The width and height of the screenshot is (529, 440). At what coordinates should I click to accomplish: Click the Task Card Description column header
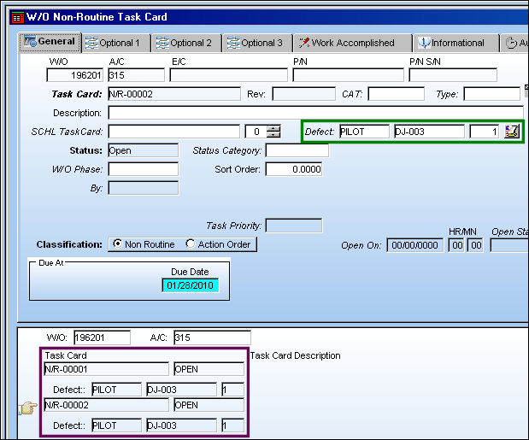click(x=295, y=355)
